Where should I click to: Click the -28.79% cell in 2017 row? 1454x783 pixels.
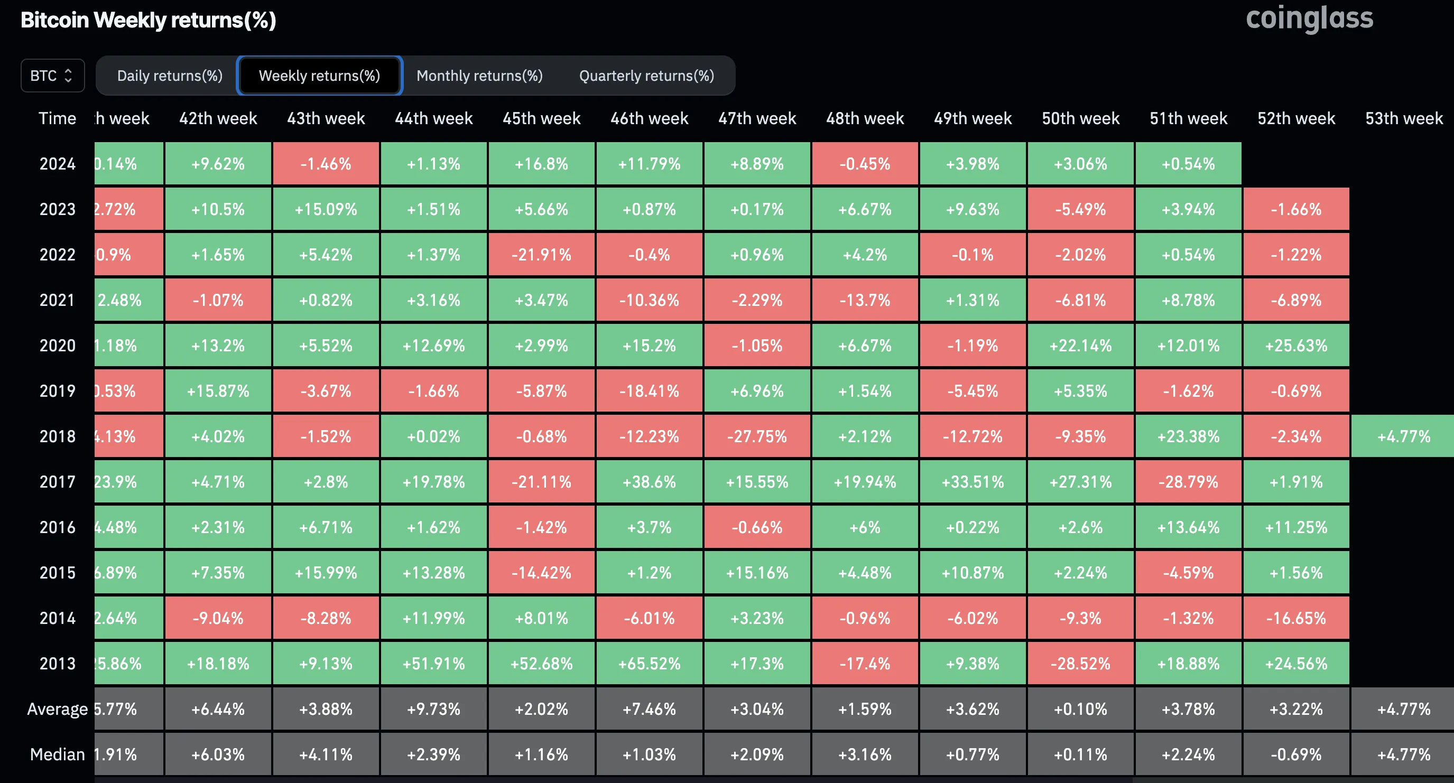click(1188, 482)
